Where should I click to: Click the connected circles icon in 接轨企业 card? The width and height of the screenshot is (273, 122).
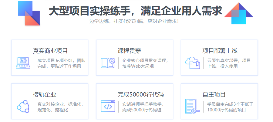pyautogui.click(x=23, y=107)
